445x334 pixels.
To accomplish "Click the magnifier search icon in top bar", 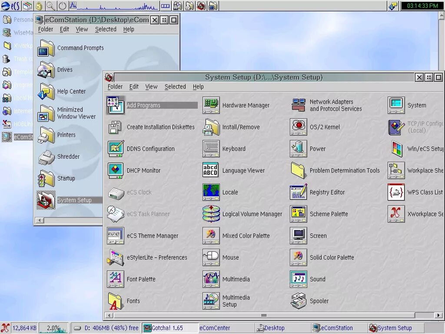I will click(x=50, y=6).
